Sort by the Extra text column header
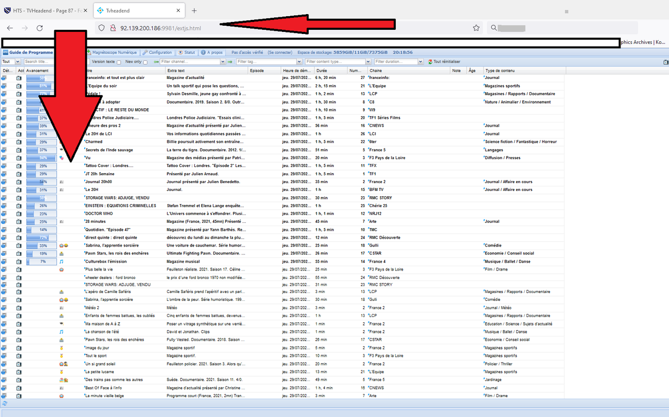 point(207,71)
